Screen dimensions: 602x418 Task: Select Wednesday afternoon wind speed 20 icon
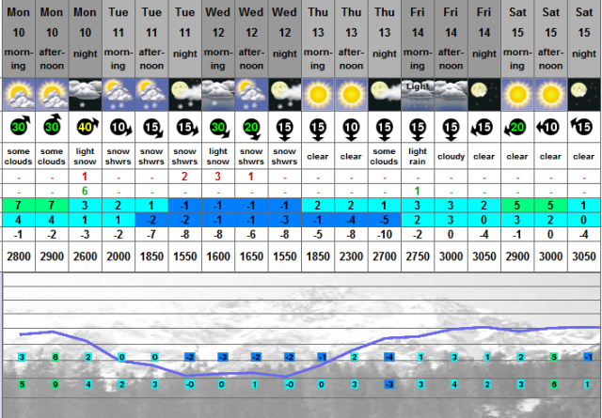(252, 130)
